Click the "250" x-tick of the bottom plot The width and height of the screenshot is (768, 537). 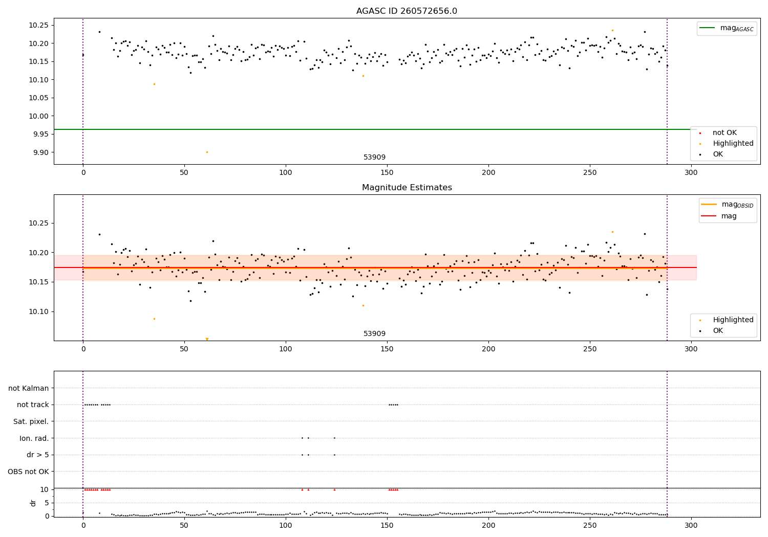coord(590,525)
